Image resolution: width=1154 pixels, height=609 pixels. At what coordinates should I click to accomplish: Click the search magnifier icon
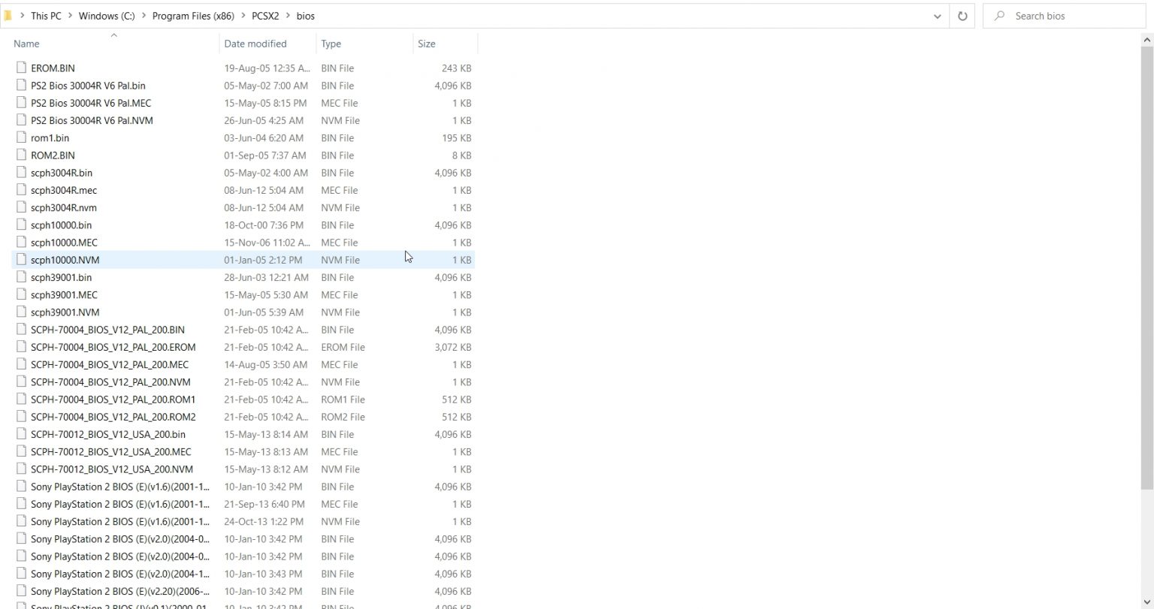998,16
